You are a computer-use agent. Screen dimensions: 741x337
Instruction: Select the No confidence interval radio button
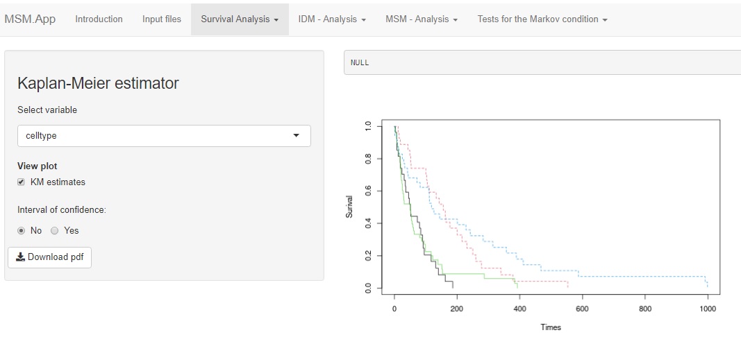pos(22,230)
